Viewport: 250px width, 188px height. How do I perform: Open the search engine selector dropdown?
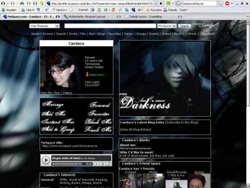(x=178, y=3)
